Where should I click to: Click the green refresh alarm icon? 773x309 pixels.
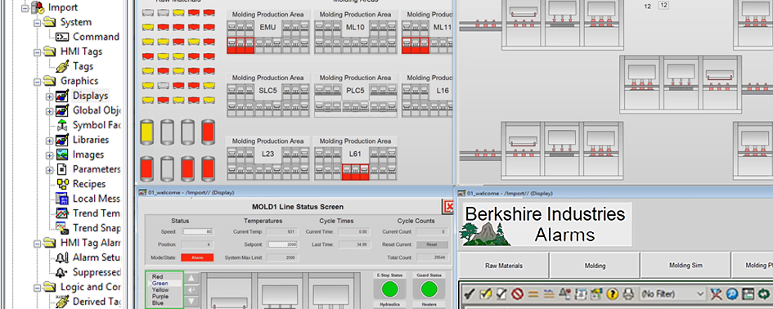click(x=764, y=294)
